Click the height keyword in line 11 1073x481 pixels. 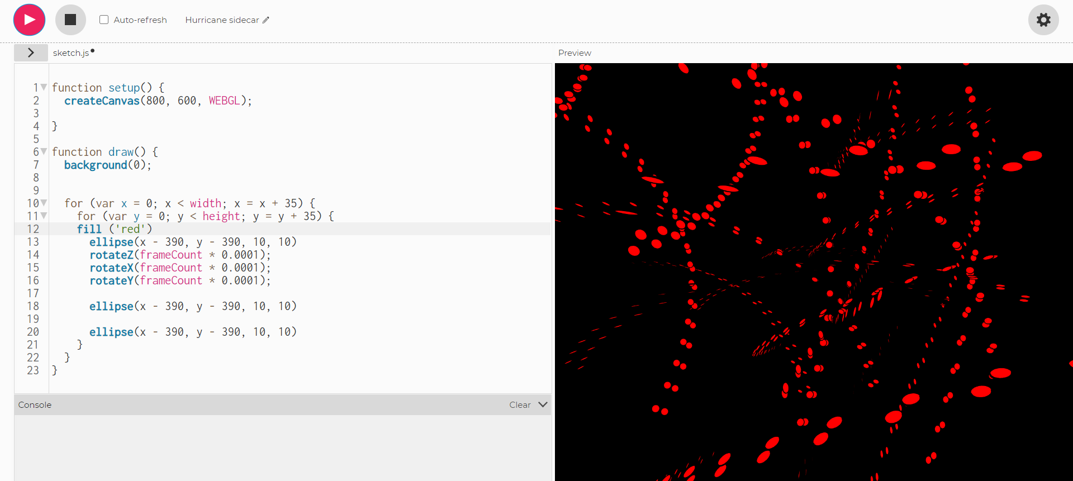point(221,216)
